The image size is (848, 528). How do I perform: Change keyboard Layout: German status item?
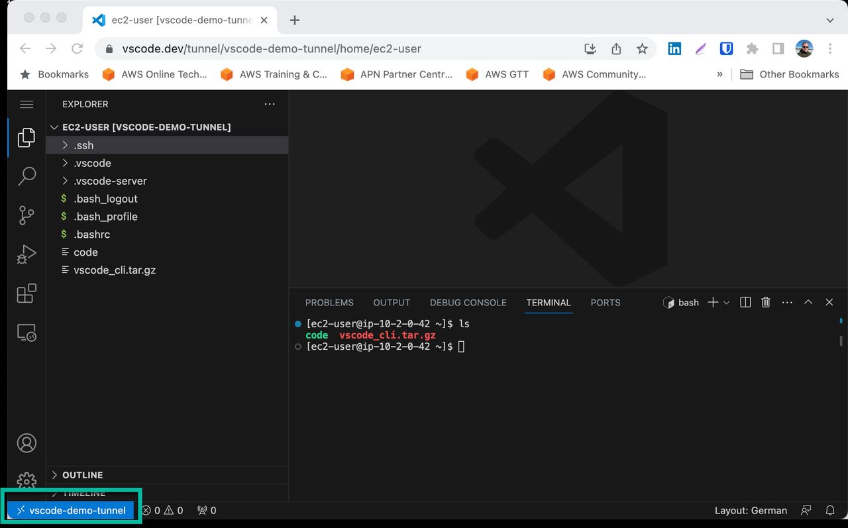pyautogui.click(x=751, y=510)
